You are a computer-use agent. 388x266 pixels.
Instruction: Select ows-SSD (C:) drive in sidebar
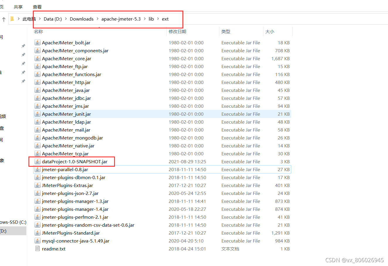point(13,222)
